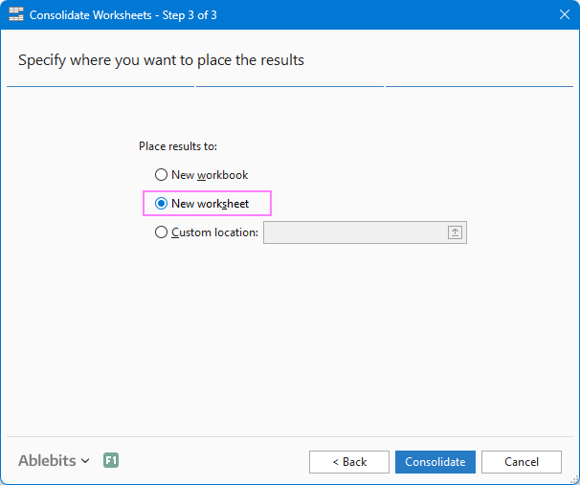Click the first step progress bar segment
The height and width of the screenshot is (485, 580).
(100, 86)
